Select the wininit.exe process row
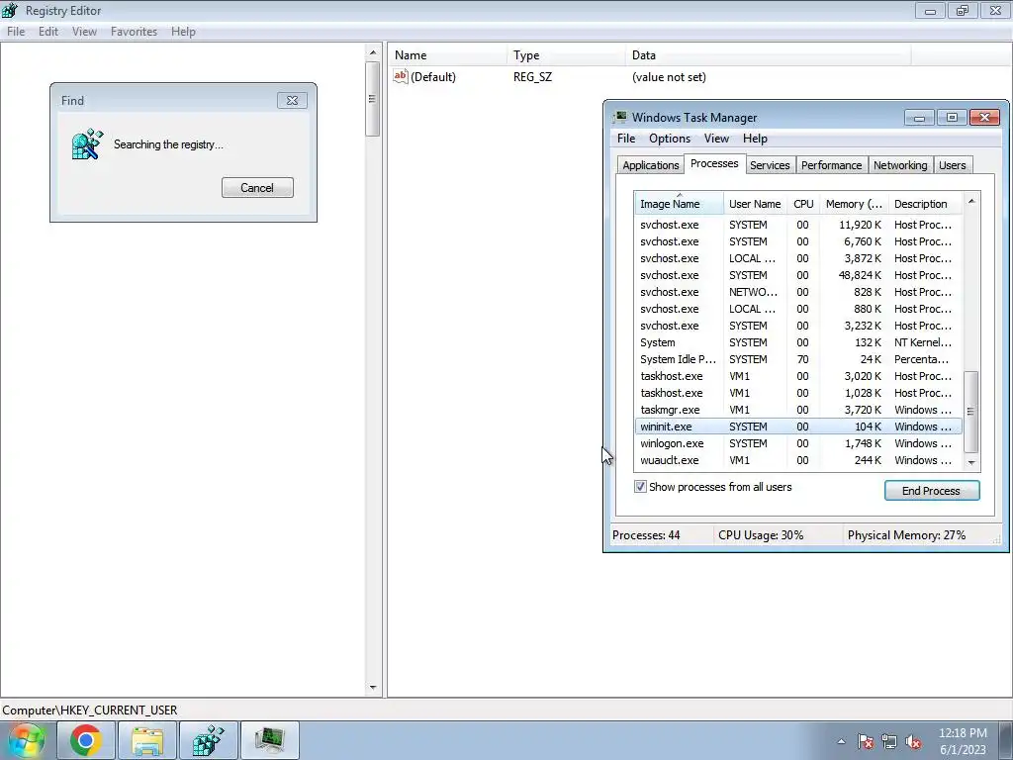Viewport: 1013px width, 760px height. click(798, 427)
